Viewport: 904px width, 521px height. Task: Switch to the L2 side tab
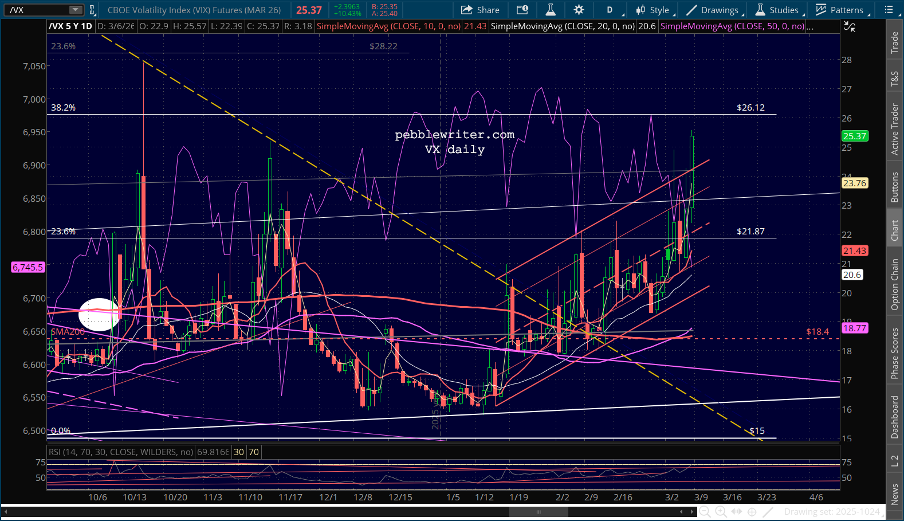coord(894,461)
